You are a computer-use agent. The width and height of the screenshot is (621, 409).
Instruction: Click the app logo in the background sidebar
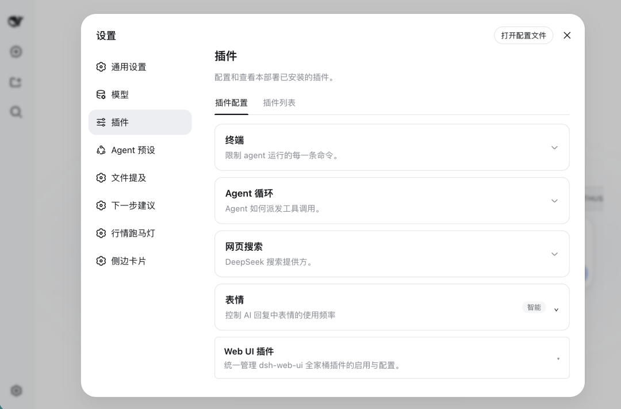coord(16,21)
